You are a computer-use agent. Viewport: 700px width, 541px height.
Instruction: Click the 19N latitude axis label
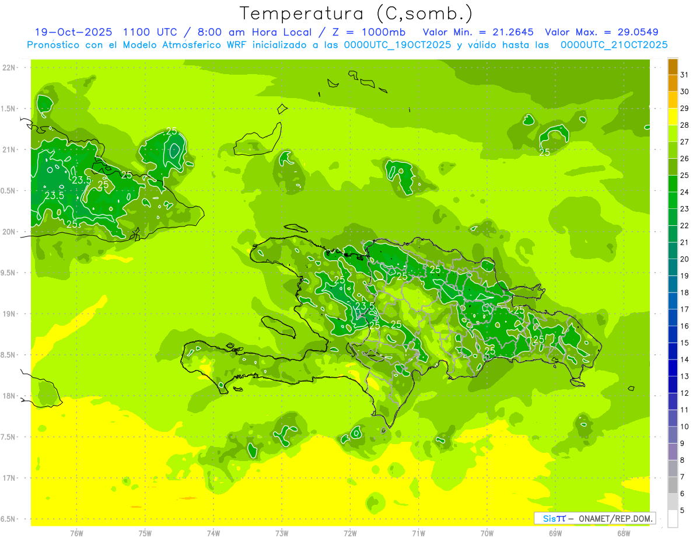point(9,314)
